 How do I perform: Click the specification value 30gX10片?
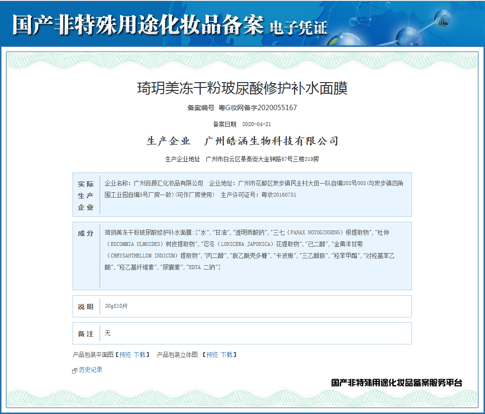pyautogui.click(x=117, y=306)
